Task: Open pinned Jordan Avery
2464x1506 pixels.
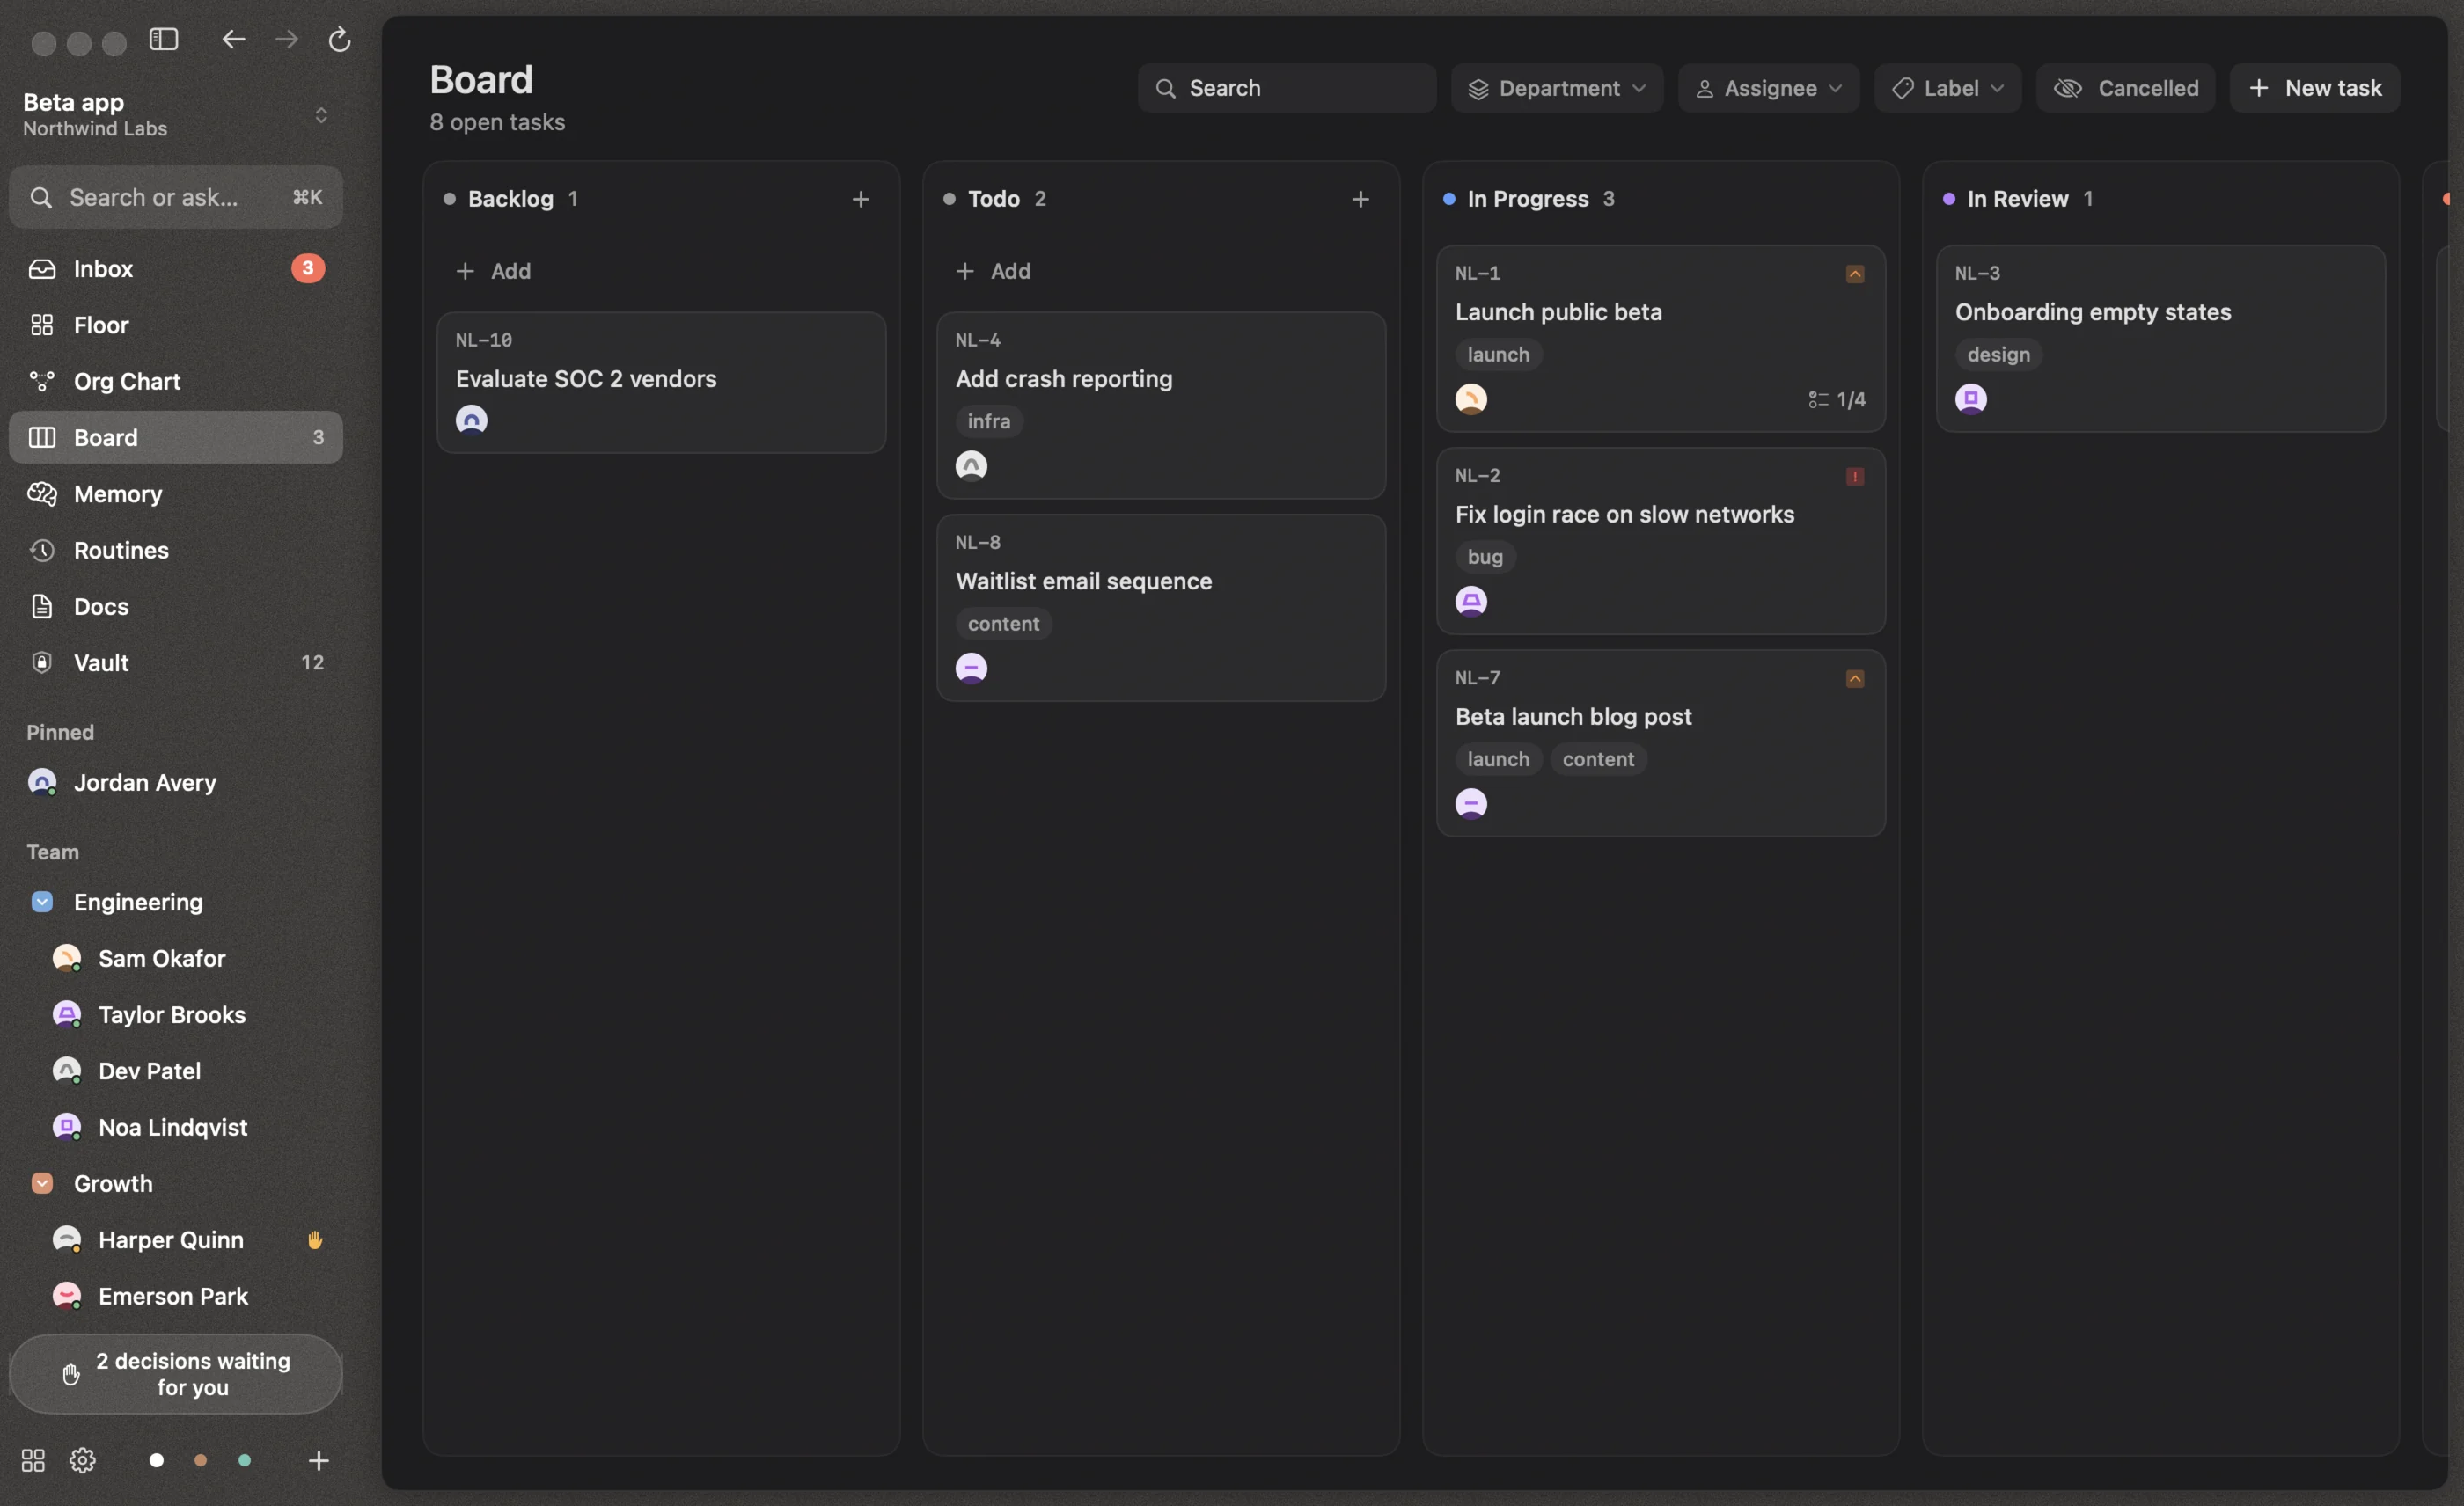Action: tap(176, 783)
